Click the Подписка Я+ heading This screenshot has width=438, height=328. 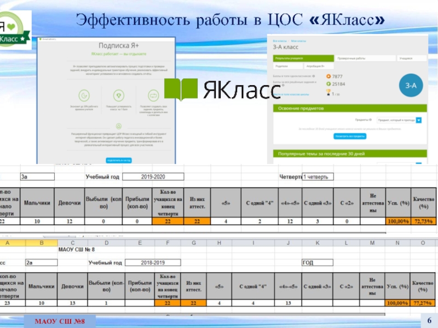tap(119, 45)
